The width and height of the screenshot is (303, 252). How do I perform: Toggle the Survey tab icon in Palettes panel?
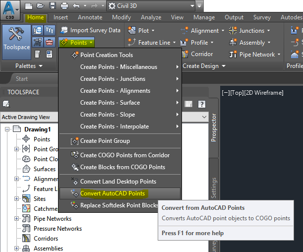pyautogui.click(x=38, y=42)
